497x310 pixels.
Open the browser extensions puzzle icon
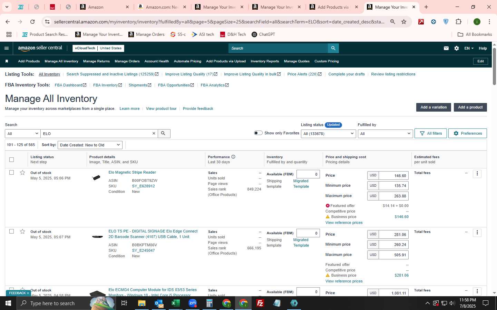point(458,22)
